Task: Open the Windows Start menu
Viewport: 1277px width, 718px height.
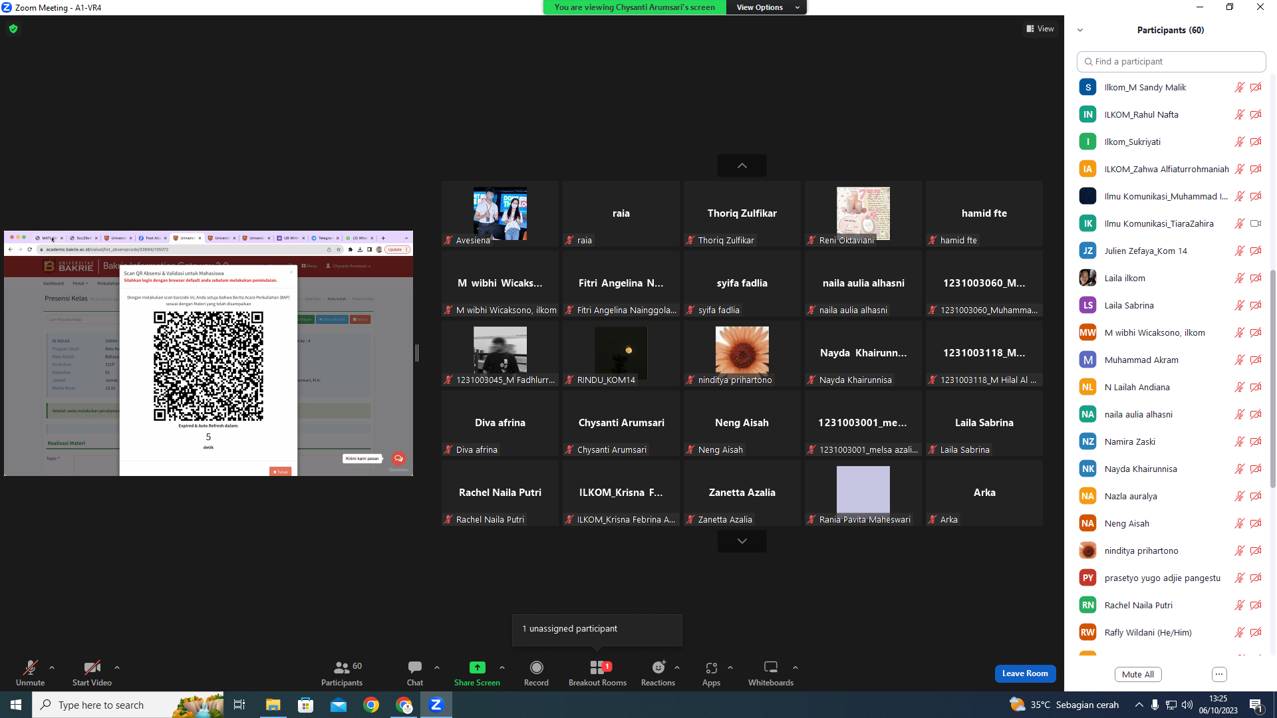Action: coord(16,705)
